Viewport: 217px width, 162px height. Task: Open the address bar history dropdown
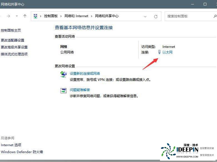(145, 17)
